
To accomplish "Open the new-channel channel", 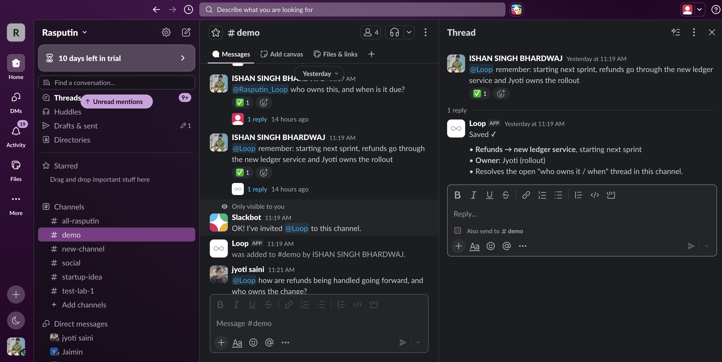I will [x=117, y=249].
